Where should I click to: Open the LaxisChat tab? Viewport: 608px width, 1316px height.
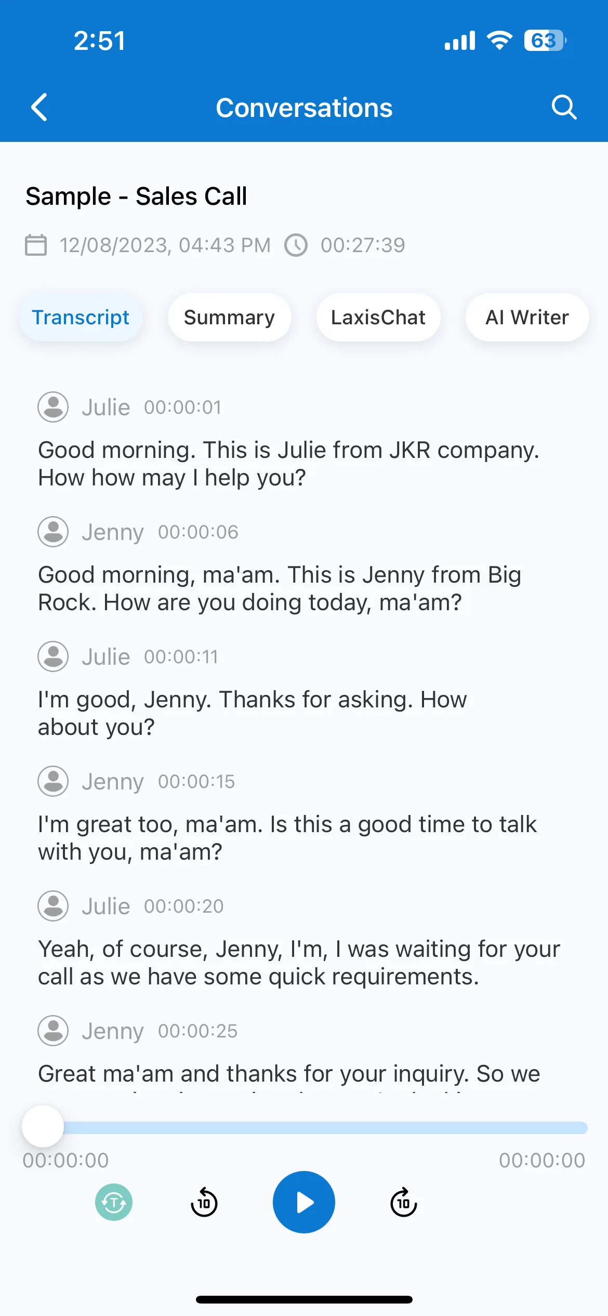[378, 318]
